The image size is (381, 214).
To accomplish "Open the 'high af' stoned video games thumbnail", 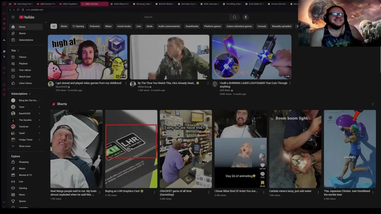I will click(88, 57).
